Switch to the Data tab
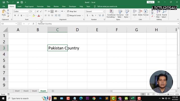 [x=49, y=6]
